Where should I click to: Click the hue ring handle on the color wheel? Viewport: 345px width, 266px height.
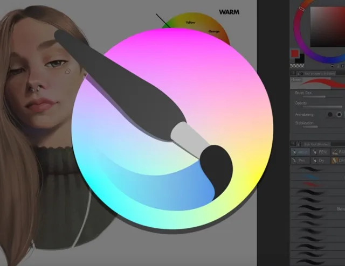pyautogui.click(x=301, y=9)
